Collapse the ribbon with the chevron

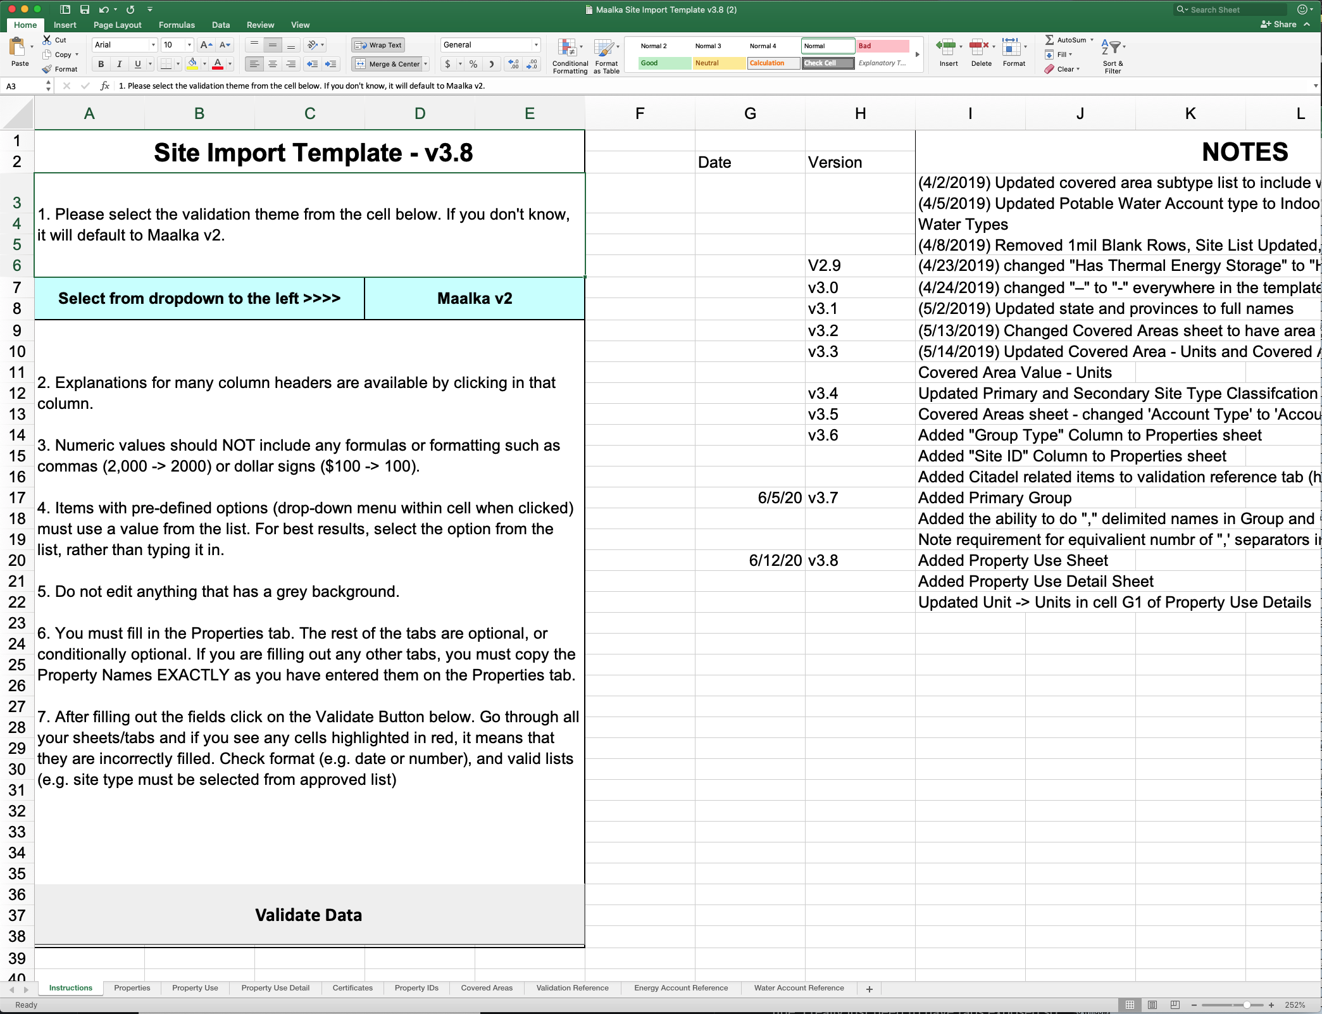tap(1307, 25)
